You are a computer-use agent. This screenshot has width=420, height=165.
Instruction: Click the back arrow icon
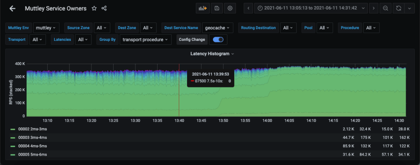point(12,8)
